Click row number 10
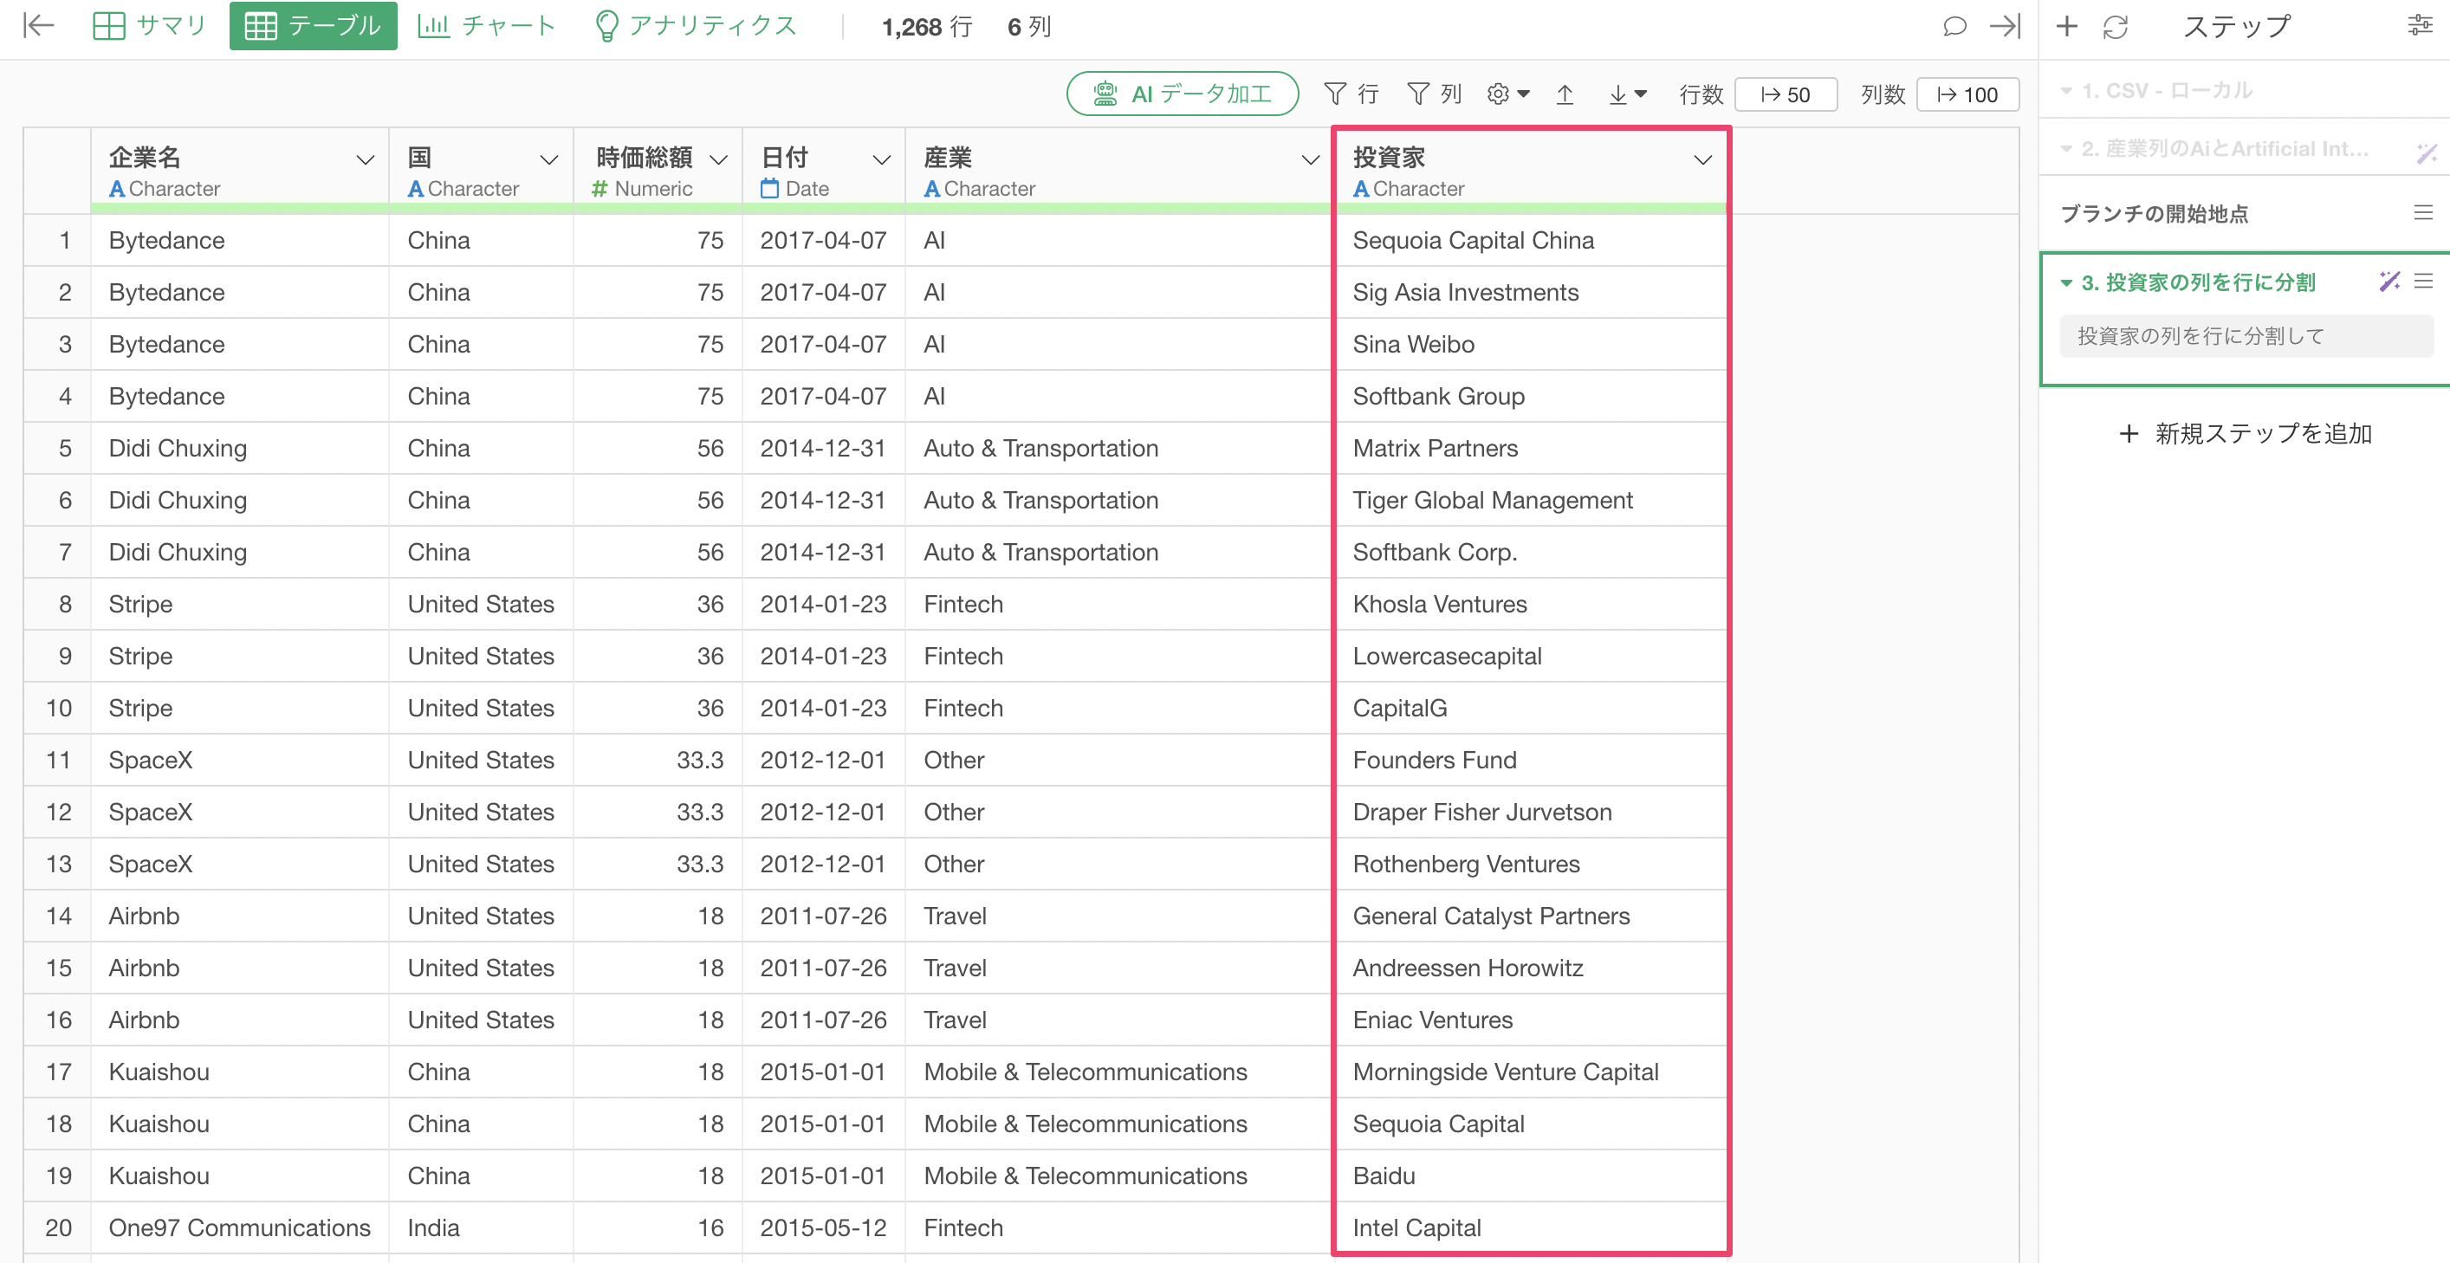 [x=58, y=709]
